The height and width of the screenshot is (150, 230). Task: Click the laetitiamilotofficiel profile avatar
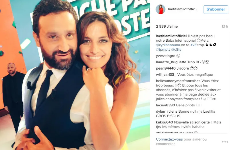pyautogui.click(x=160, y=9)
